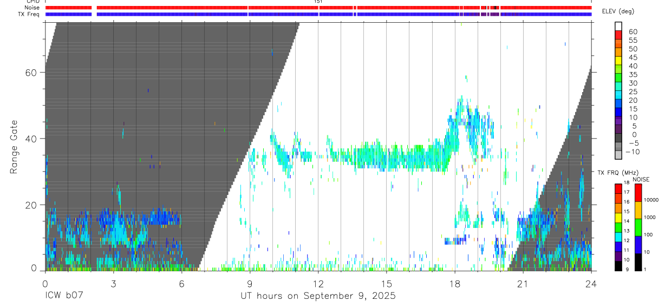Click the light gray bottom segment of the ELEV bar
This screenshot has width=665, height=307.
(x=618, y=156)
